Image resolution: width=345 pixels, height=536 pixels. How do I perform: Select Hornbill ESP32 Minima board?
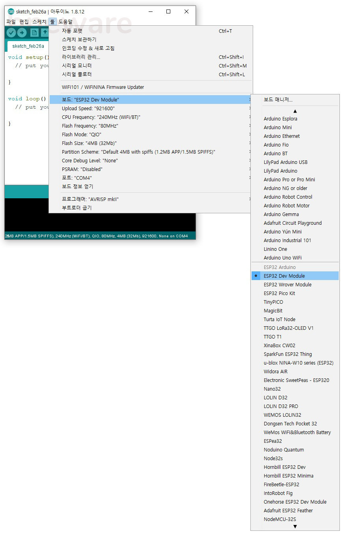[x=295, y=476]
